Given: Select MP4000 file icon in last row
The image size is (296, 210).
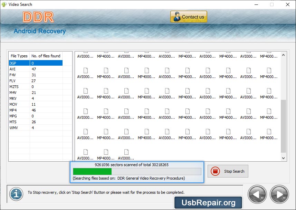Looking at the screenshot, I should coord(106,152).
